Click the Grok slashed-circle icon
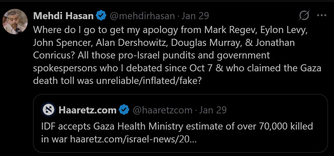This screenshot has width=334, height=156. coord(304,16)
